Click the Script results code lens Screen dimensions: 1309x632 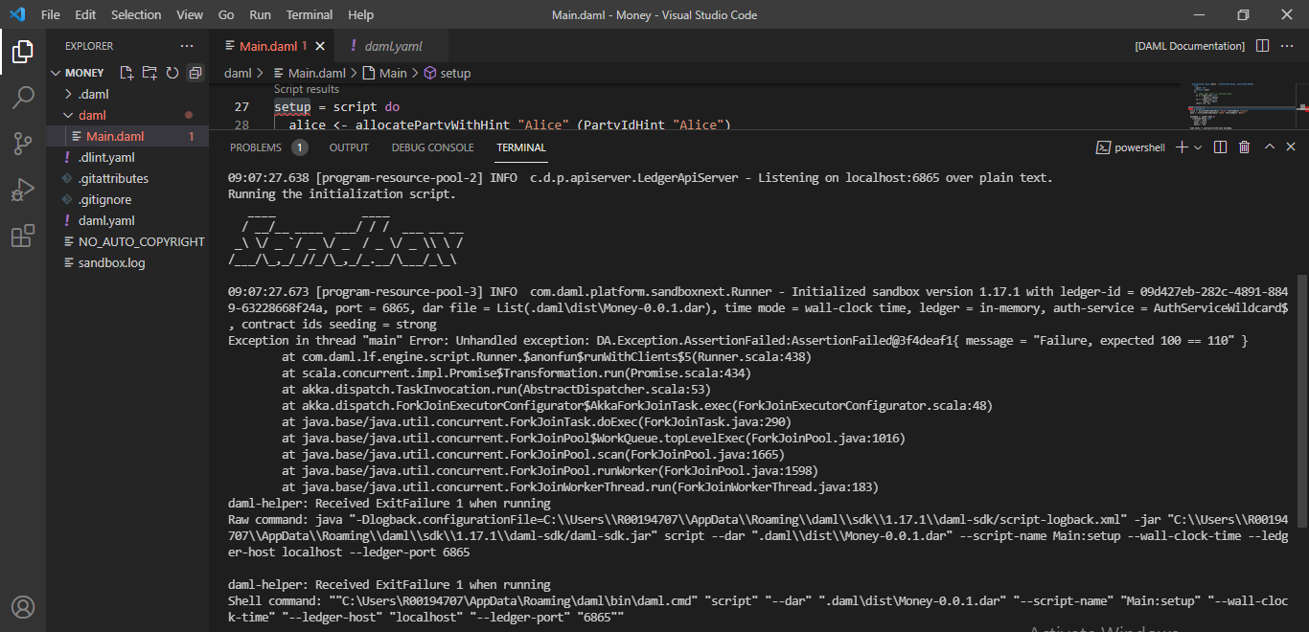(x=307, y=89)
